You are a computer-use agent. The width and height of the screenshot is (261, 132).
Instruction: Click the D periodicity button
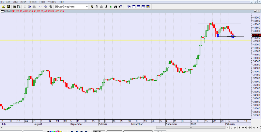(235, 127)
